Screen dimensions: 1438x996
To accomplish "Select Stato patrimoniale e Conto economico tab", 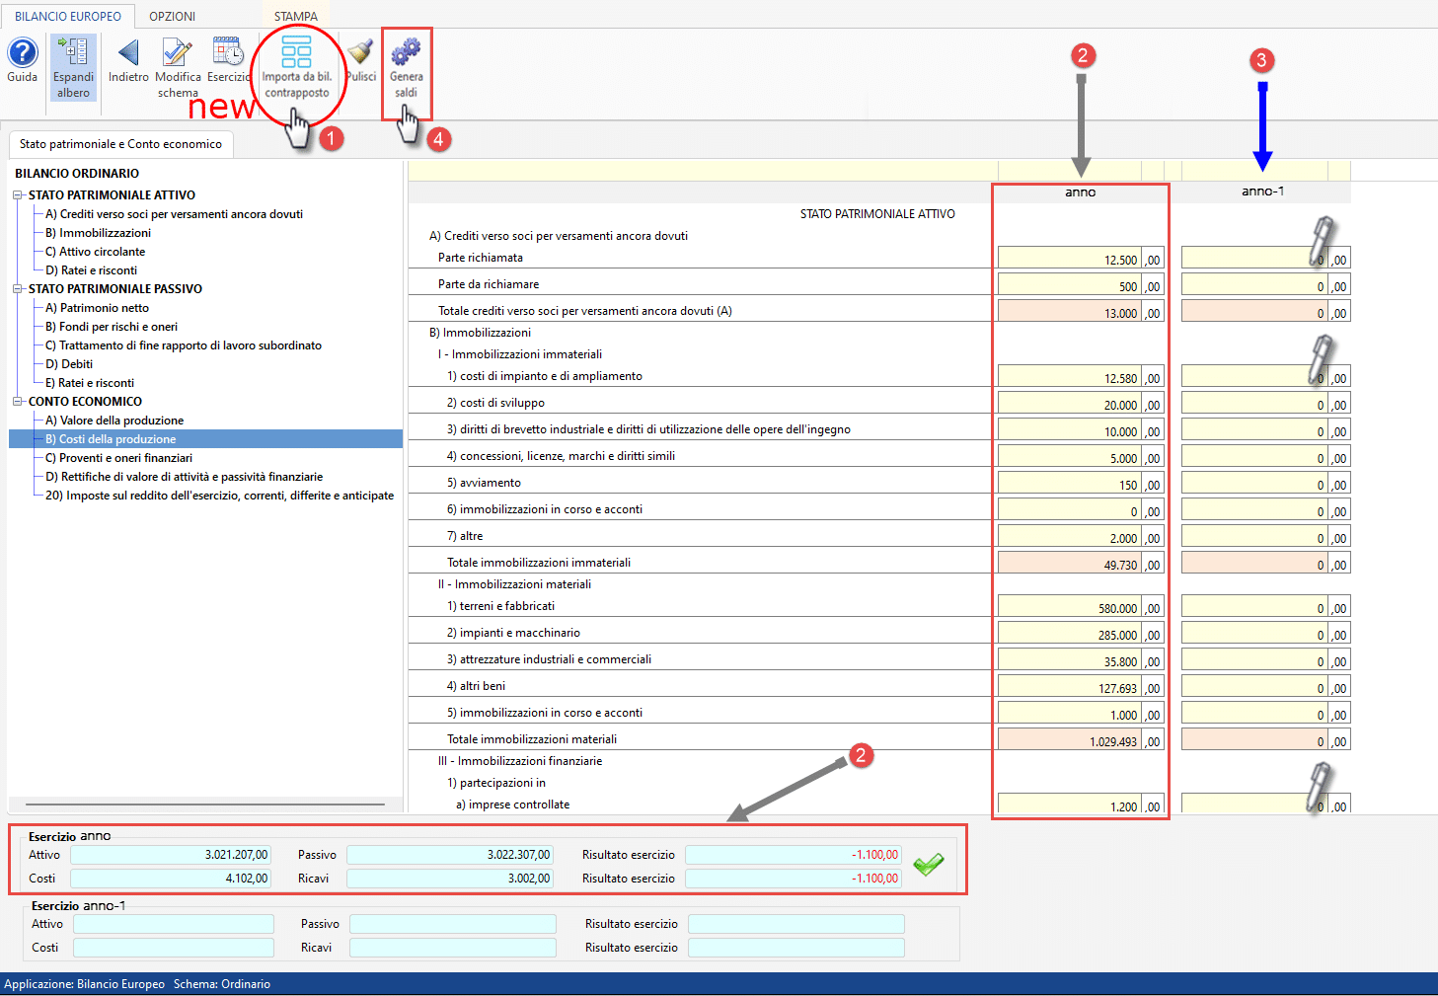I will [x=120, y=144].
